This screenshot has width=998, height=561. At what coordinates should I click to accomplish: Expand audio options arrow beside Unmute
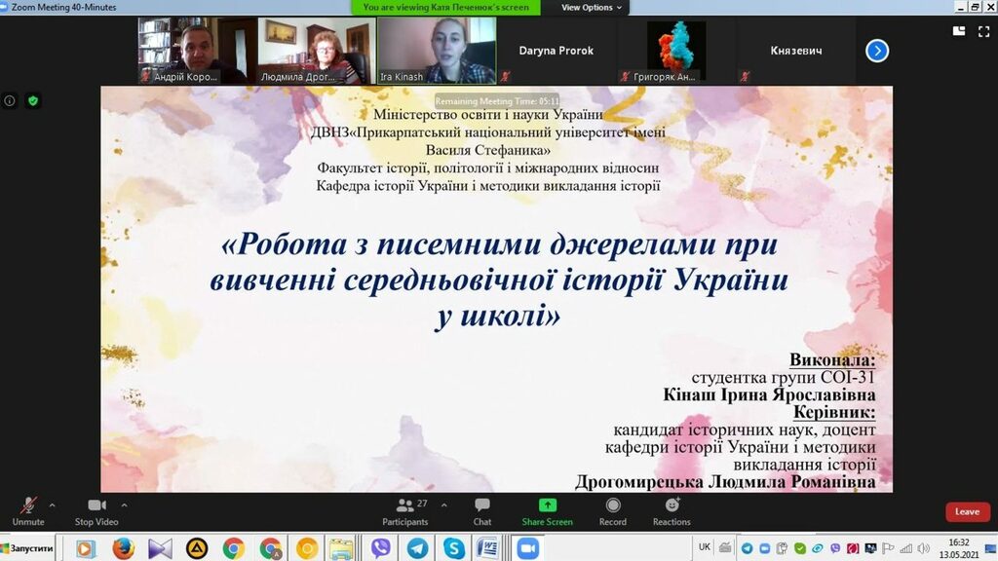click(53, 505)
